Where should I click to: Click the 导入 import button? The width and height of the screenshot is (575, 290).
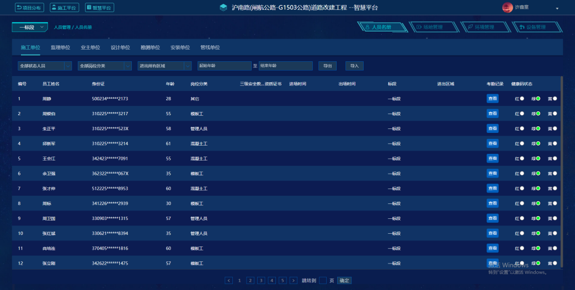(354, 66)
